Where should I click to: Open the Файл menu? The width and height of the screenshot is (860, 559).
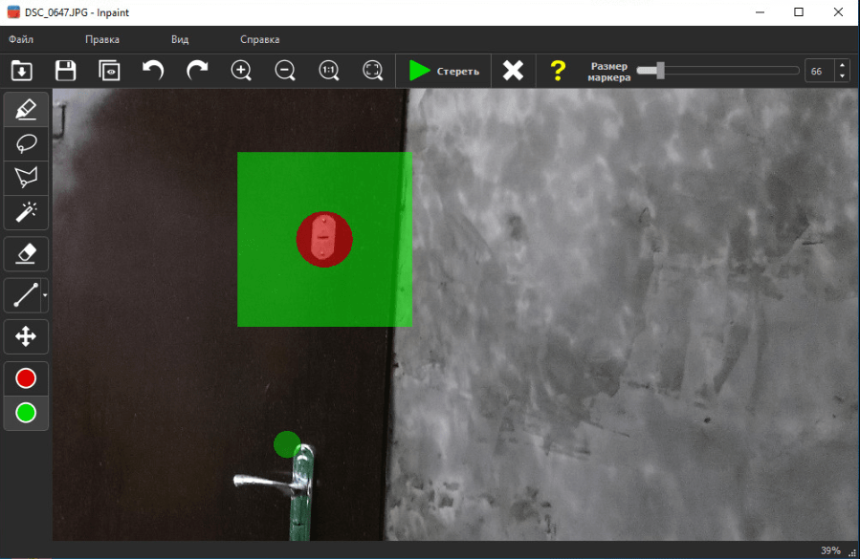21,39
